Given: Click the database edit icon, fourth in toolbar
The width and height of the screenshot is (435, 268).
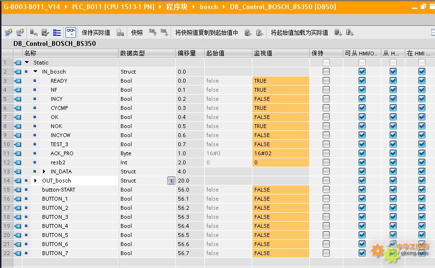Looking at the screenshot, I should click(x=45, y=32).
